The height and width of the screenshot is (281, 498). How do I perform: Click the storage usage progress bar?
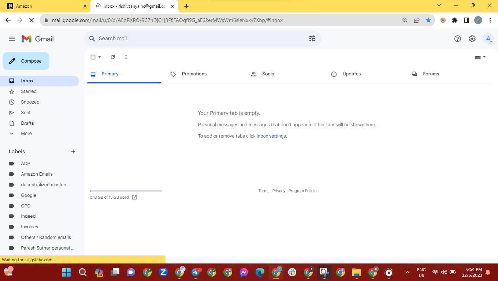[126, 191]
